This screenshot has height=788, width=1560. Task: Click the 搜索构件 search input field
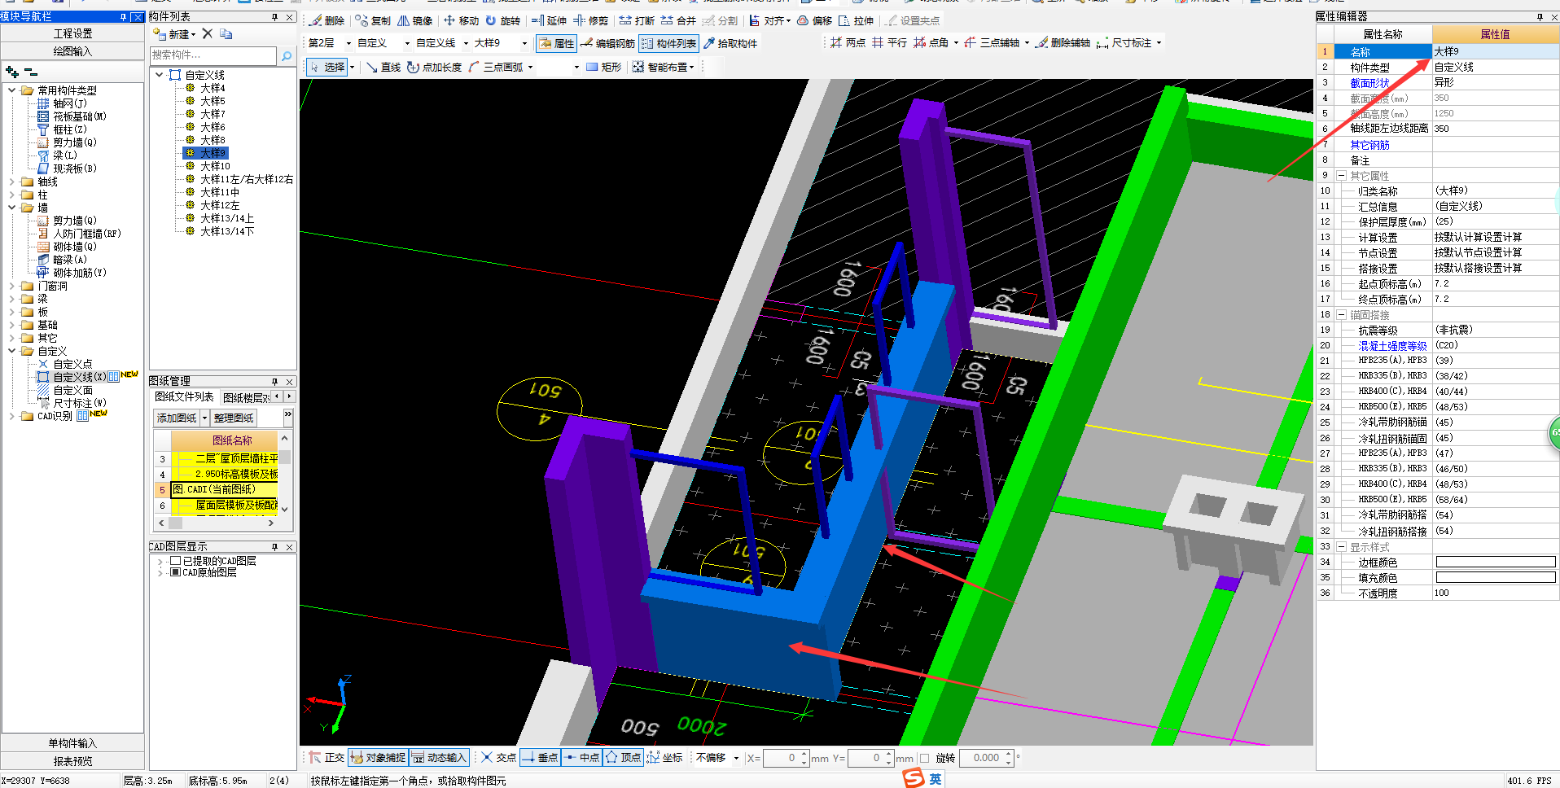[213, 55]
